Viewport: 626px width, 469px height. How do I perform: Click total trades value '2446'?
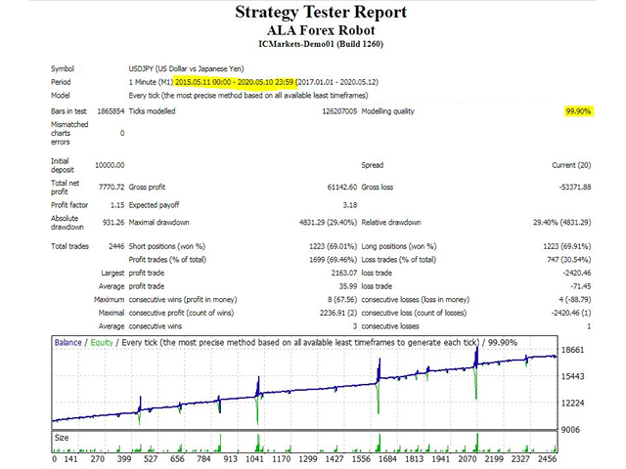point(116,246)
